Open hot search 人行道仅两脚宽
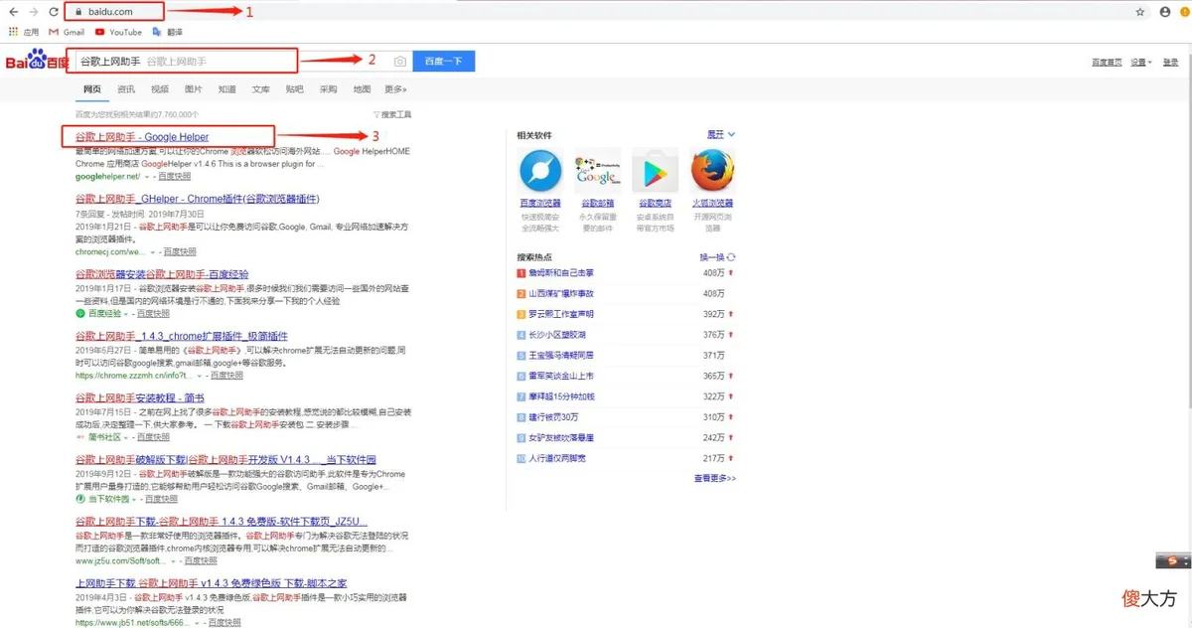1192x628 pixels. [x=557, y=458]
